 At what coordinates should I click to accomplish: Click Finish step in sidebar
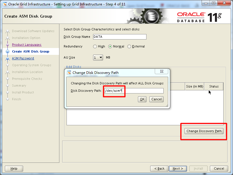[x=17, y=99]
